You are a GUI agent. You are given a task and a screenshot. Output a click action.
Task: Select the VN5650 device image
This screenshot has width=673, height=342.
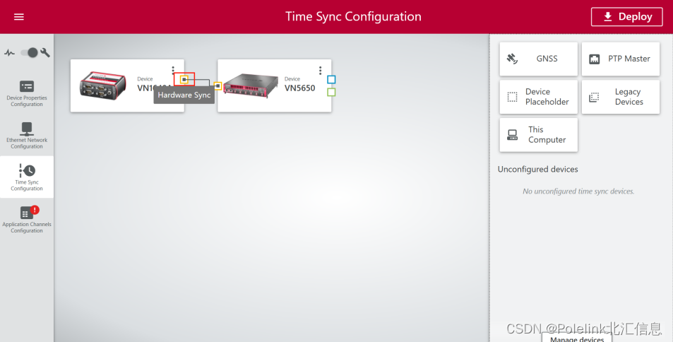pos(251,85)
